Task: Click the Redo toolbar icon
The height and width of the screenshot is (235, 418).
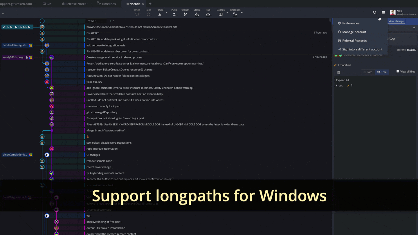Action: [x=148, y=15]
